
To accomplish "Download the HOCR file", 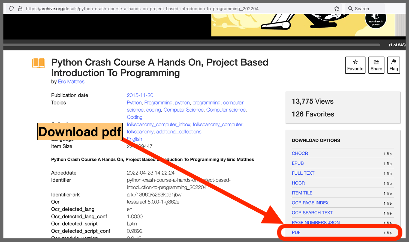I will 298,183.
